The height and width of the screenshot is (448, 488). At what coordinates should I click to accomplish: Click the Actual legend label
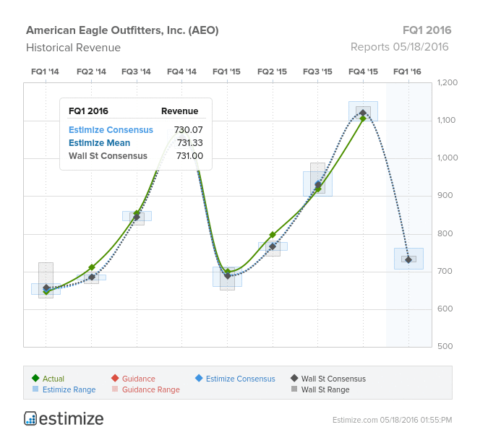point(53,379)
